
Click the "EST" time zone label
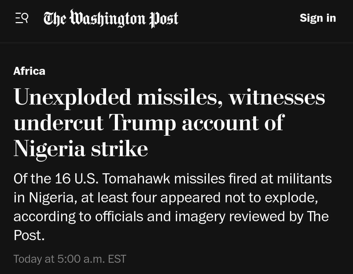coord(117,259)
